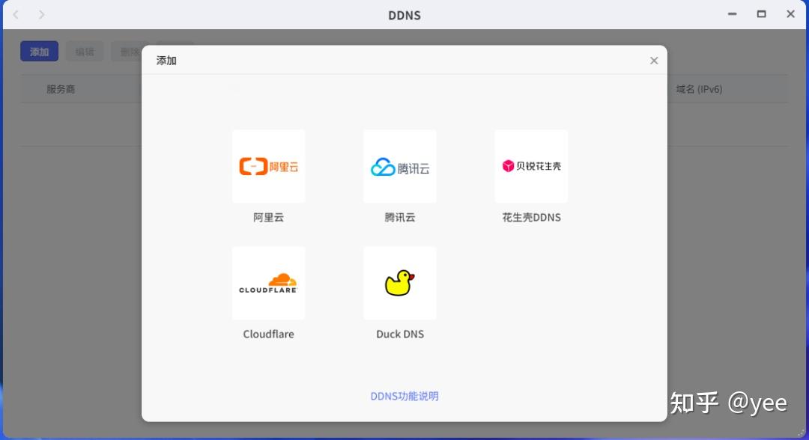Open the DDNS功能说明 help link
Screen dimensions: 809x440
(404, 396)
